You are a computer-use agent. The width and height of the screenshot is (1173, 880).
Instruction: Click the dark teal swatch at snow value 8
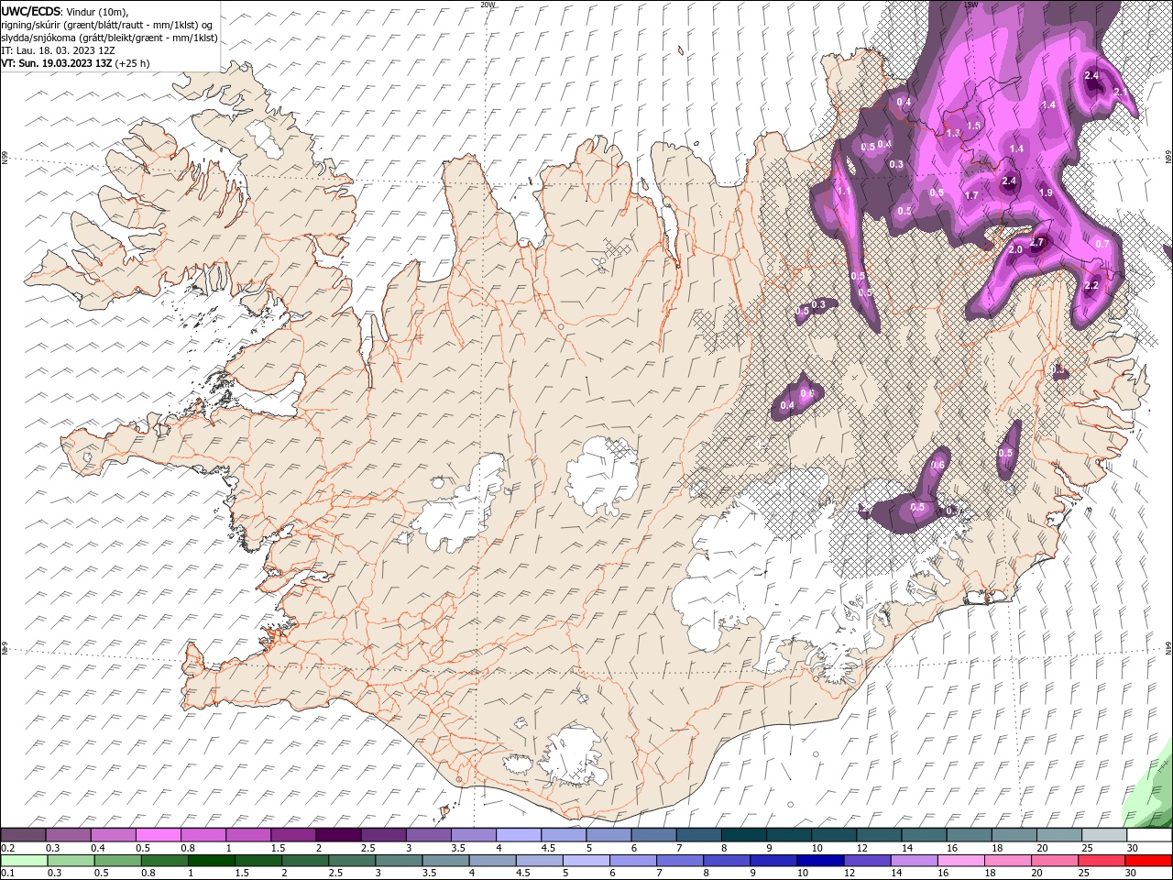click(743, 835)
